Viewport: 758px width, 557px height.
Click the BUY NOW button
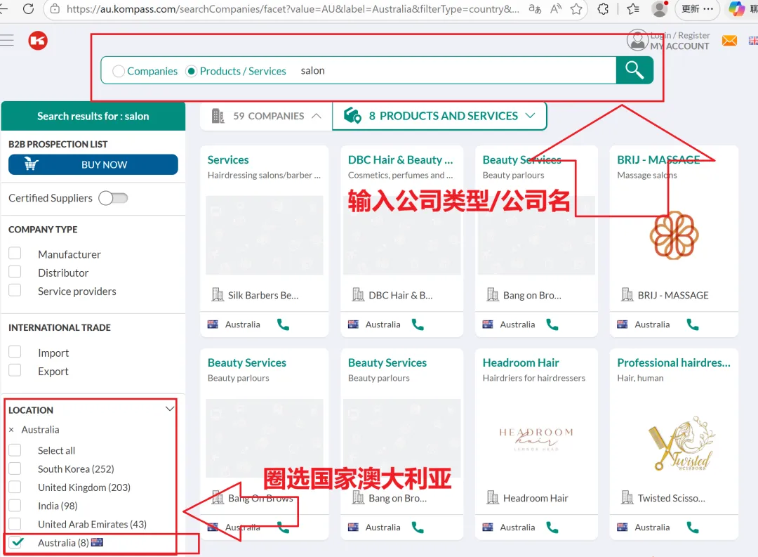click(93, 164)
